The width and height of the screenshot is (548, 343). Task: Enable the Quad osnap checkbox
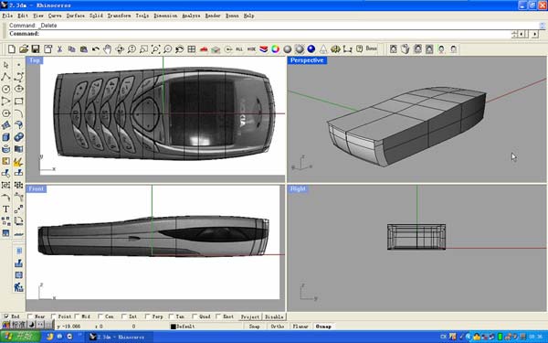195,316
